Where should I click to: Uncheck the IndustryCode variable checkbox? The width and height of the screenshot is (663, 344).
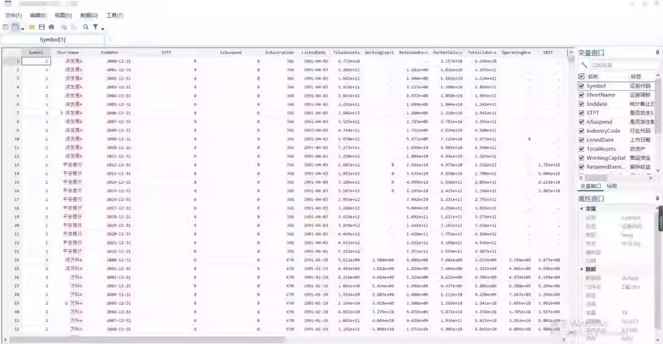pyautogui.click(x=581, y=131)
